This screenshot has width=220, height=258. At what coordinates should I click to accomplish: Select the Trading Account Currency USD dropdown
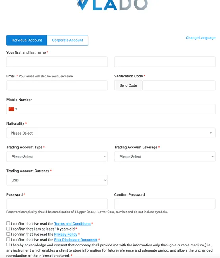click(57, 180)
